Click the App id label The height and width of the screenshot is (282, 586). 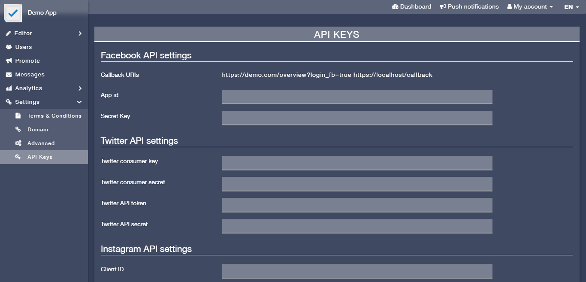pyautogui.click(x=109, y=95)
